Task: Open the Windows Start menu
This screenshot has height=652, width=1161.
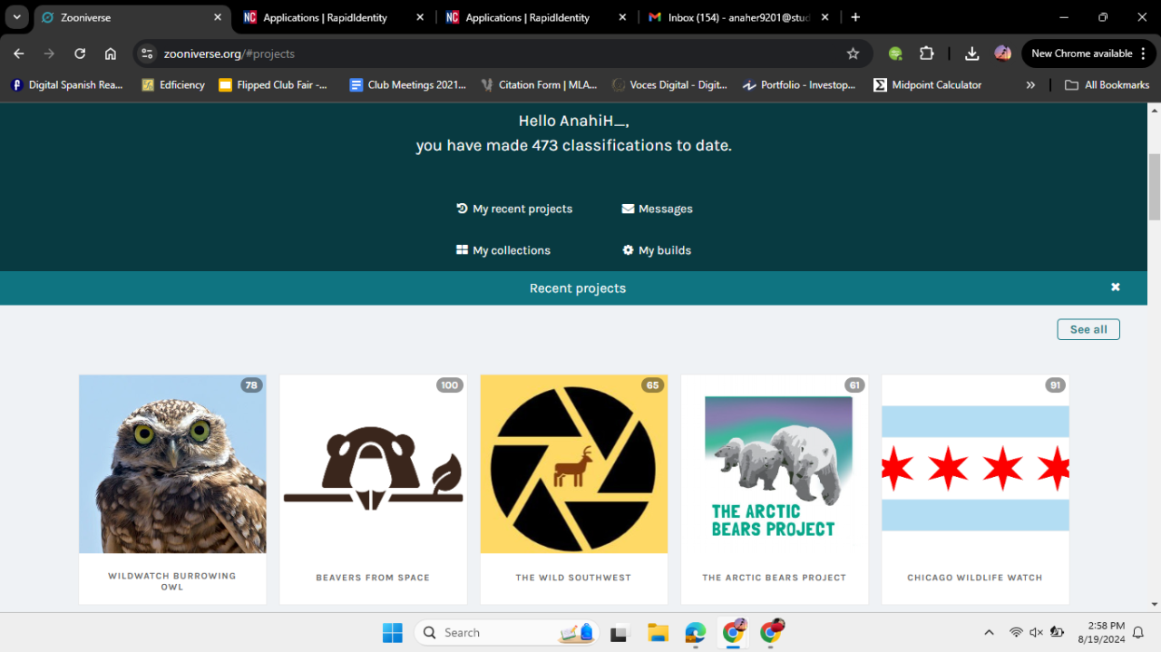Action: tap(392, 632)
